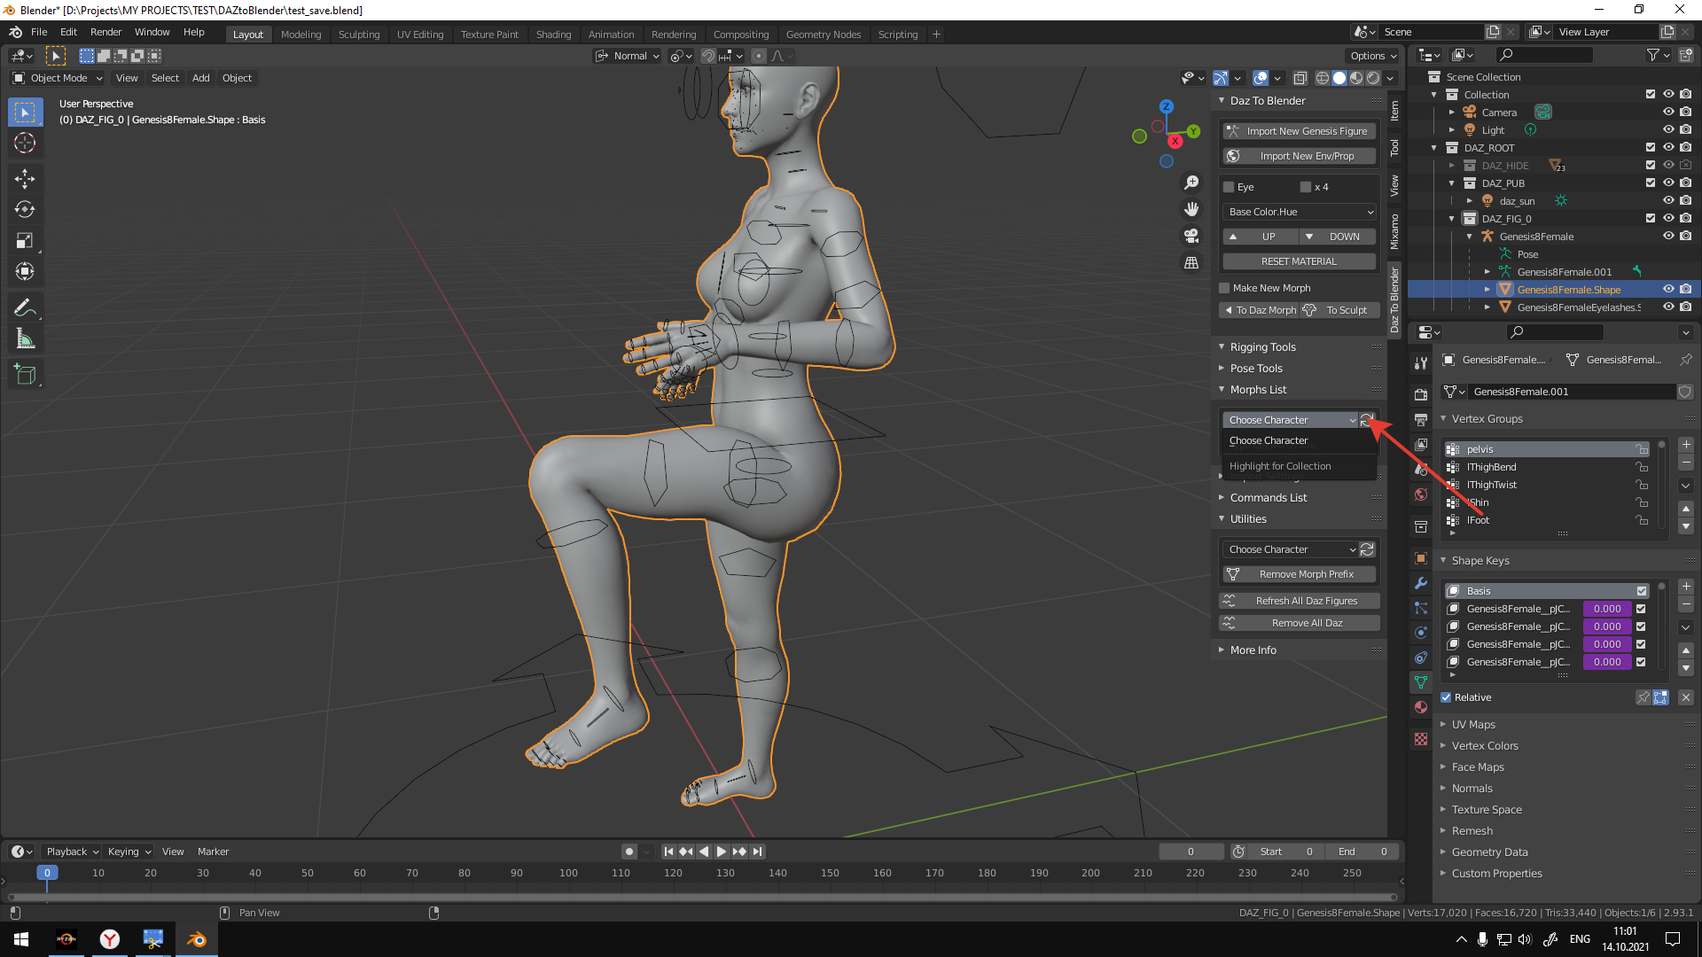
Task: Switch to Object Data Properties tab
Action: click(x=1420, y=682)
